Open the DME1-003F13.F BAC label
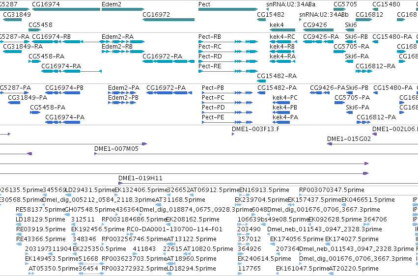418x276 pixels. pyautogui.click(x=255, y=129)
